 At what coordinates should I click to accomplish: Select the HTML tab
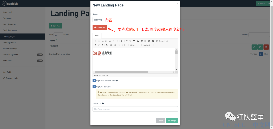click(x=97, y=36)
